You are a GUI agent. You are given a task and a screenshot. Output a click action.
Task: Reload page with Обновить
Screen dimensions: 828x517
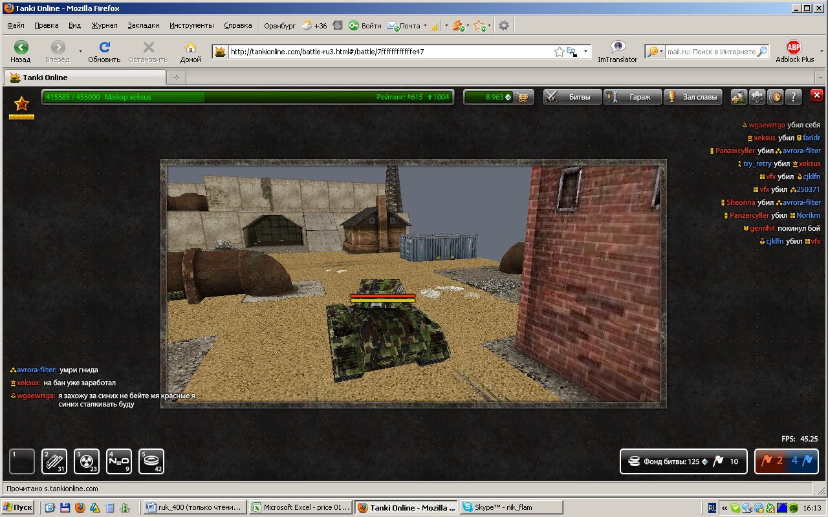tap(104, 52)
